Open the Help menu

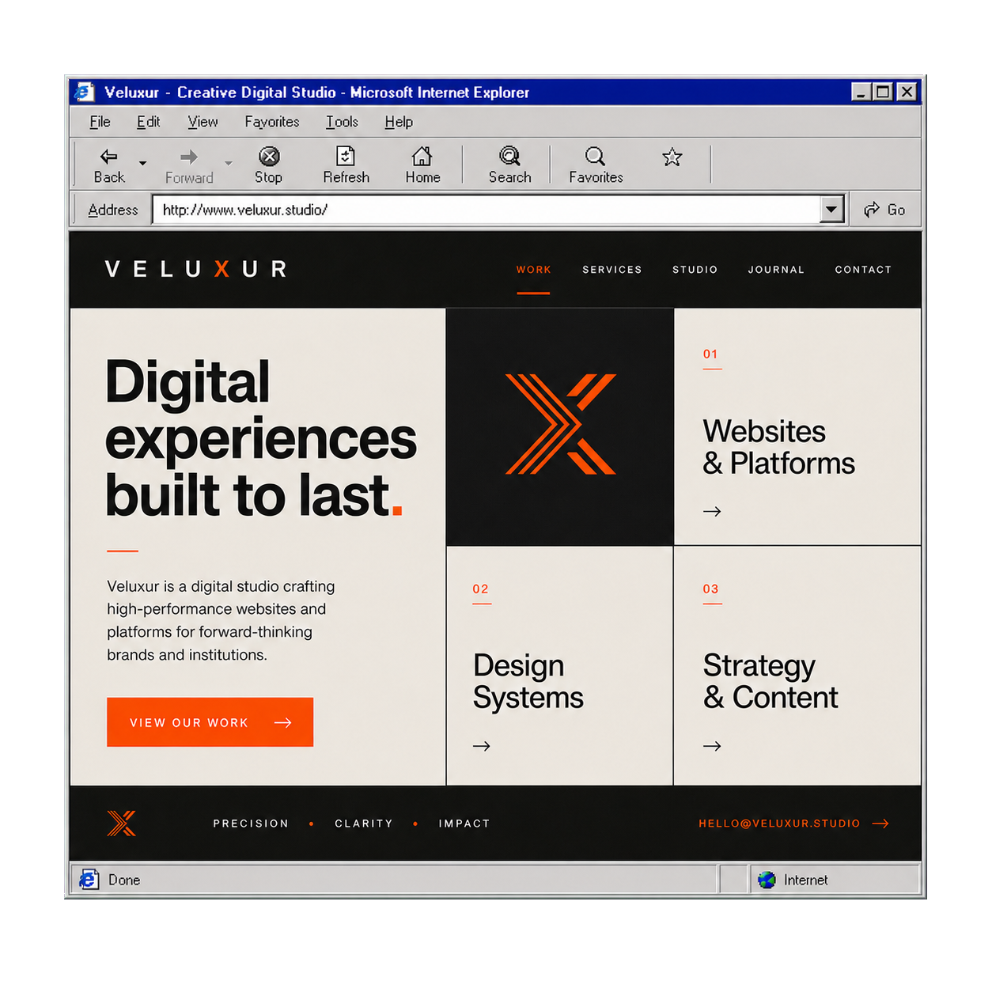[x=399, y=122]
